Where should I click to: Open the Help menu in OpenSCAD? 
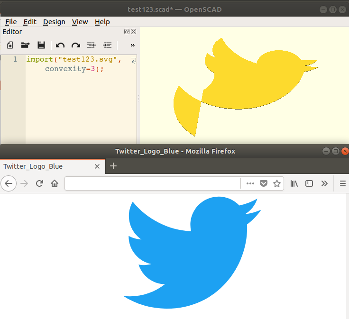pyautogui.click(x=102, y=22)
